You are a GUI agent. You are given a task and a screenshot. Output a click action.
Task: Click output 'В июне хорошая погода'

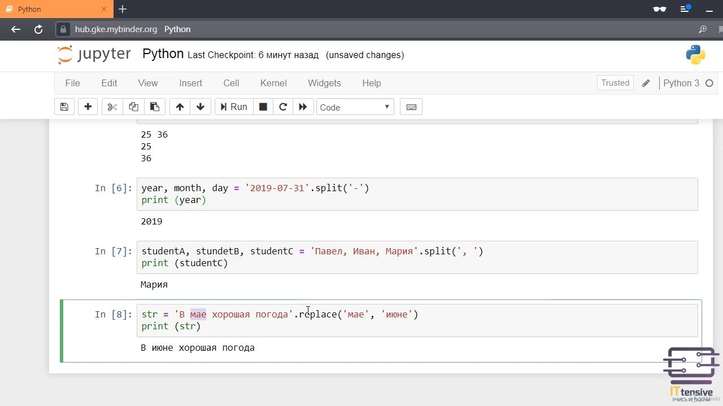[198, 348]
